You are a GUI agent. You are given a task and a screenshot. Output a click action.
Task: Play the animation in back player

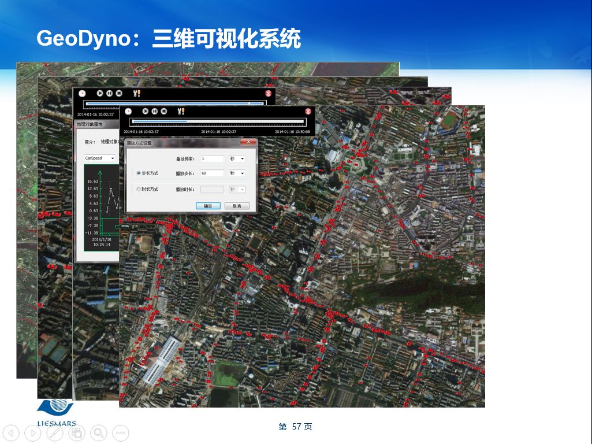[x=100, y=93]
